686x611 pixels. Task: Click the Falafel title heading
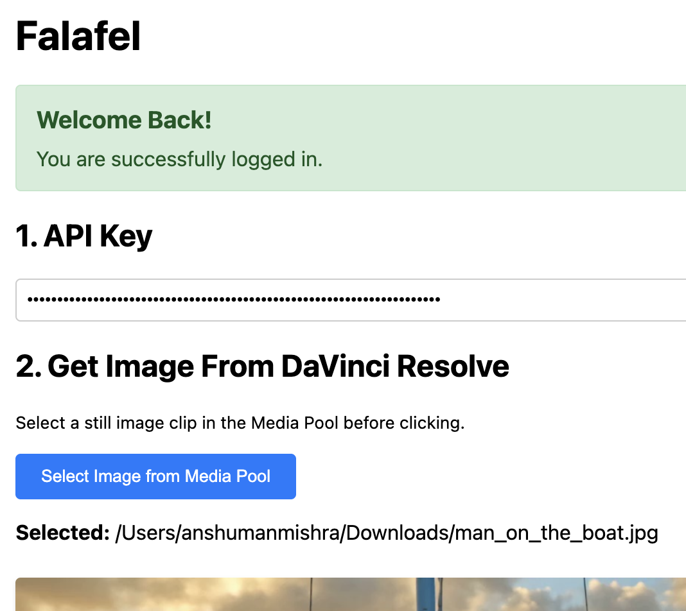click(x=78, y=37)
